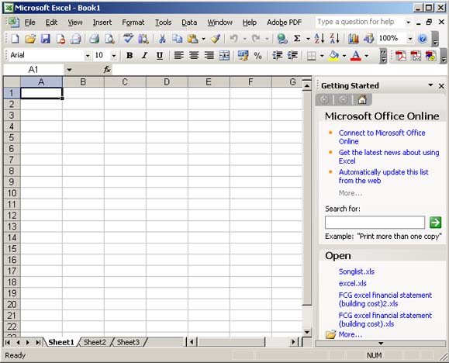Open the Paste options dropdown arrow
The image size is (449, 363).
point(203,39)
